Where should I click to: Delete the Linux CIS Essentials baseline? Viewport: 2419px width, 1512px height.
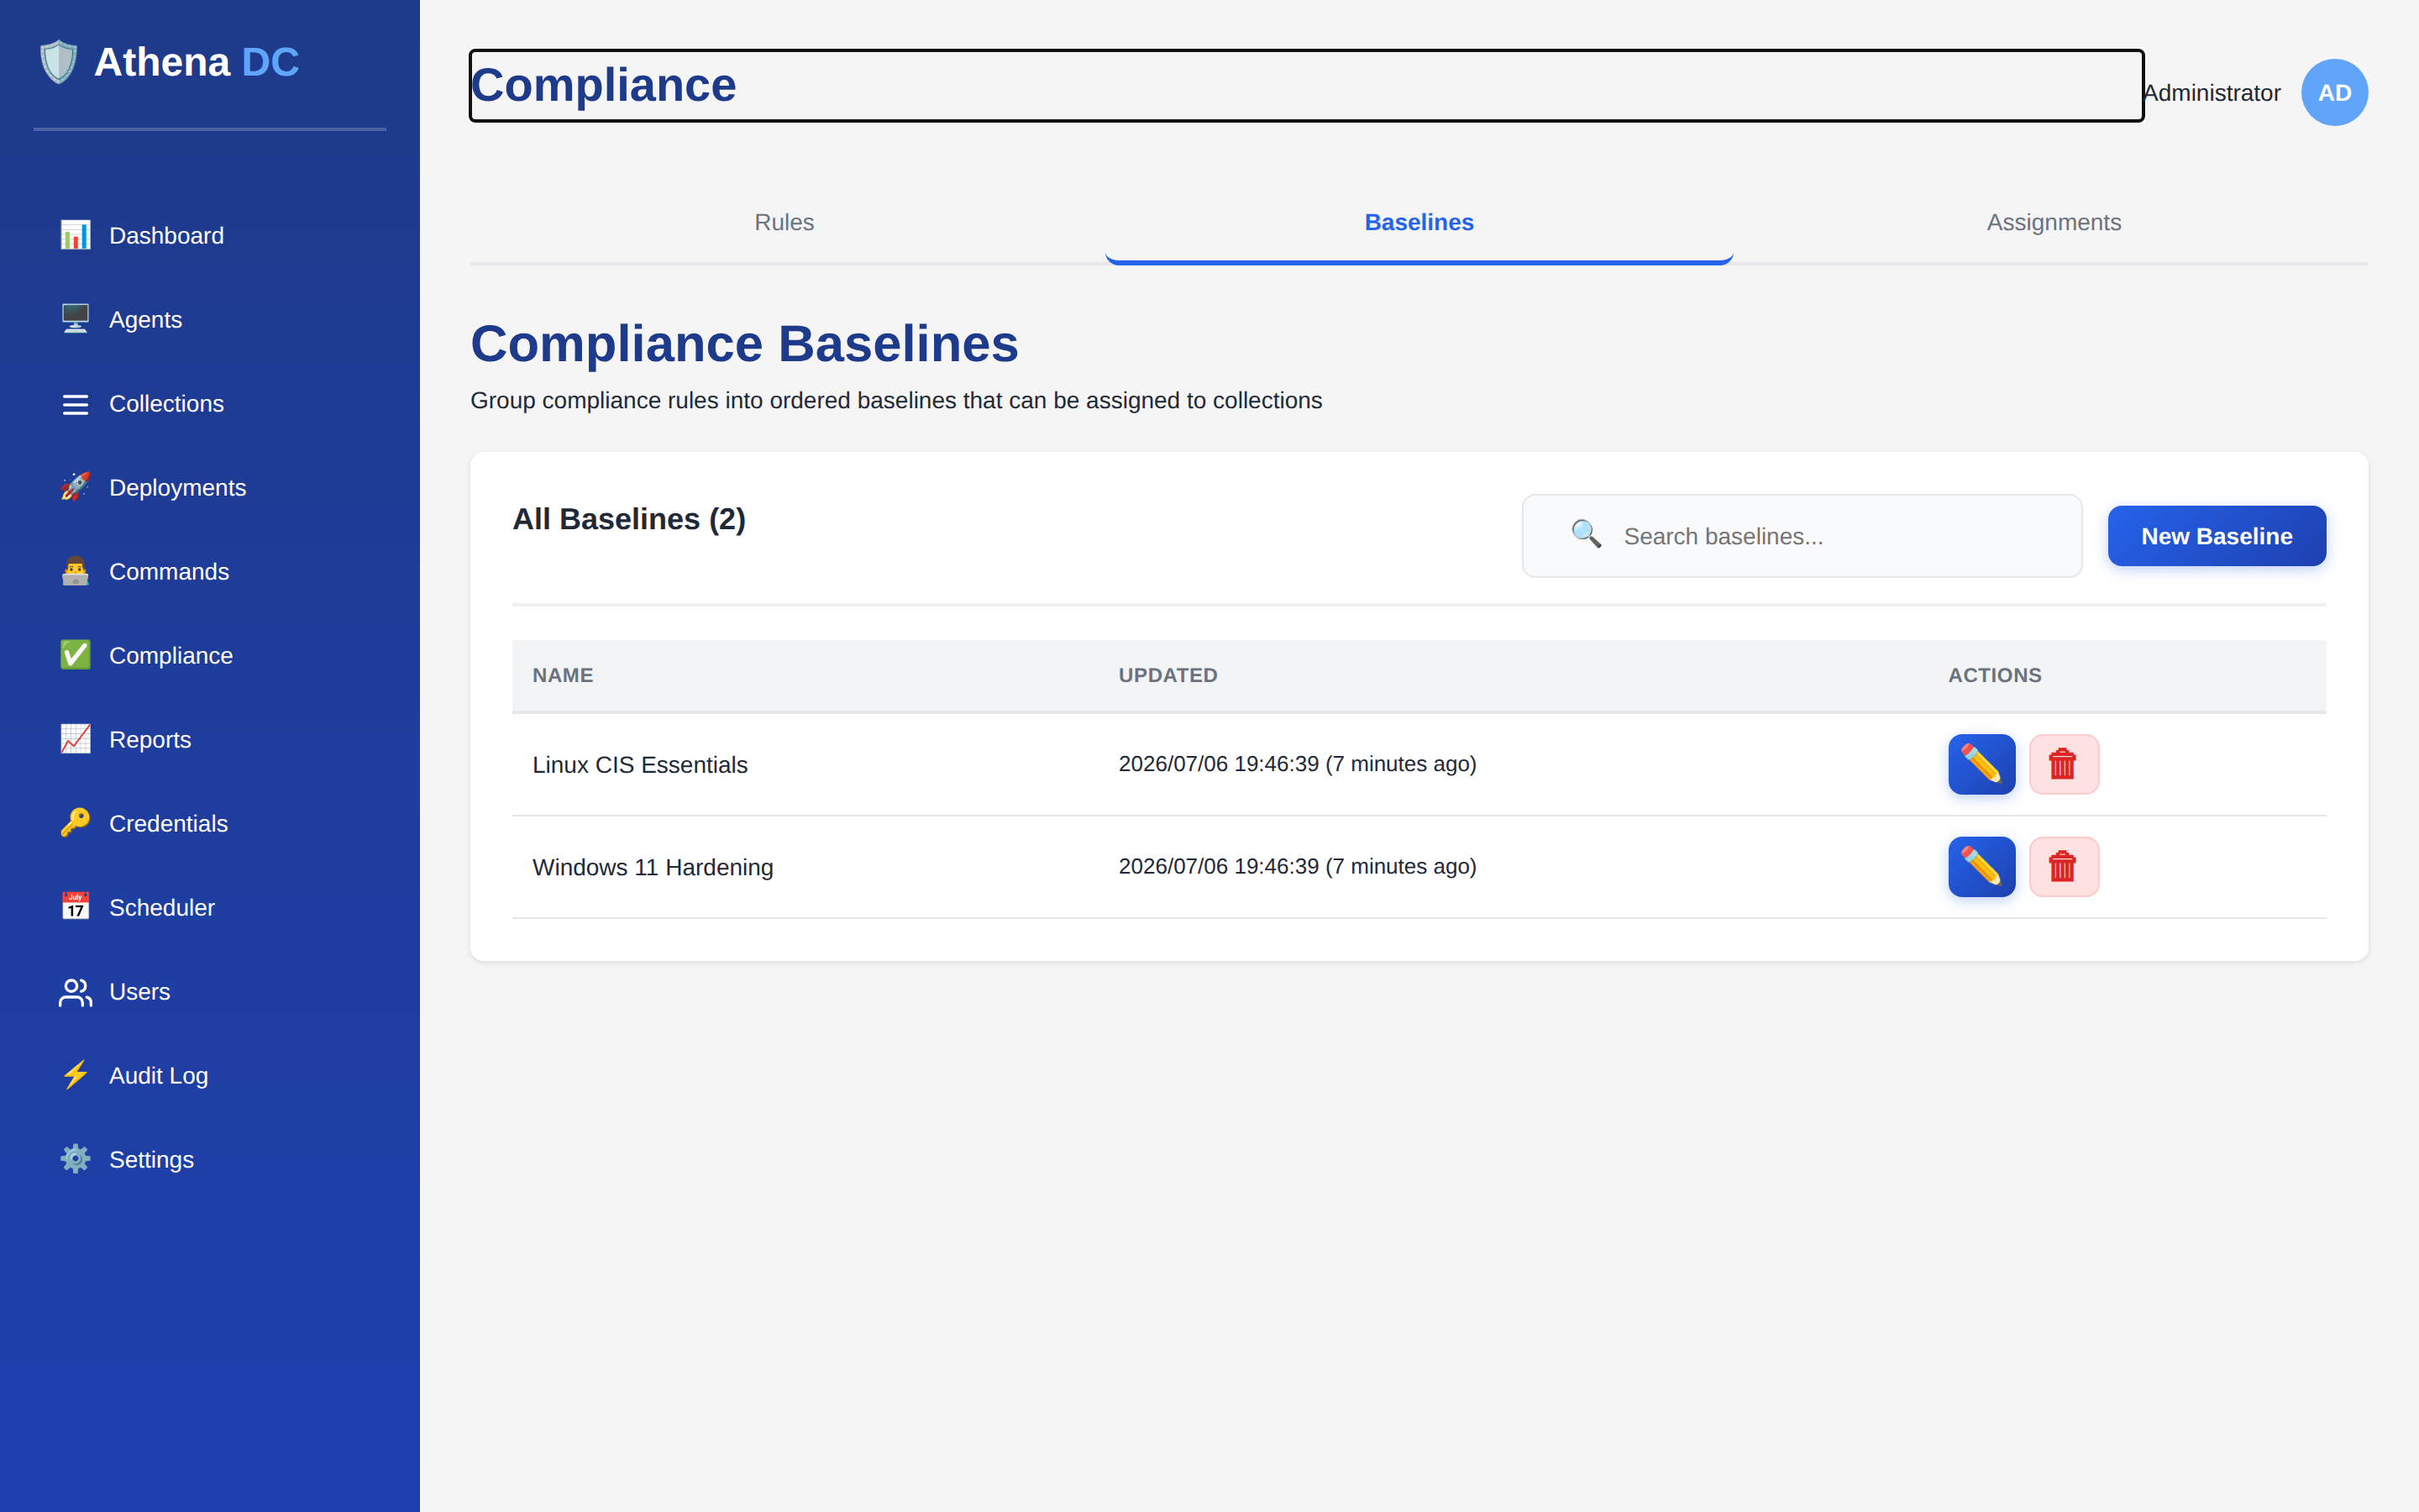click(2063, 764)
